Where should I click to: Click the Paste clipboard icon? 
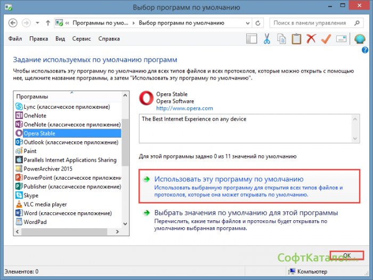point(296,38)
